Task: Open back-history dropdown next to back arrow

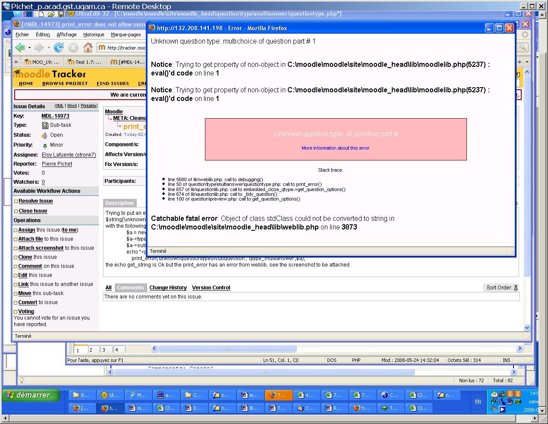Action: click(29, 48)
